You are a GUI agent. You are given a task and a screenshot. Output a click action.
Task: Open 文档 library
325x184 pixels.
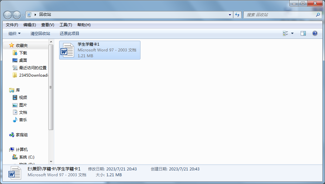click(x=23, y=113)
